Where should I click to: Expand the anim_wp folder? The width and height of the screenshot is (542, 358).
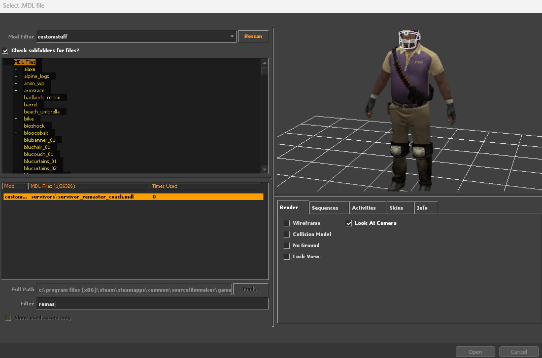coord(16,84)
